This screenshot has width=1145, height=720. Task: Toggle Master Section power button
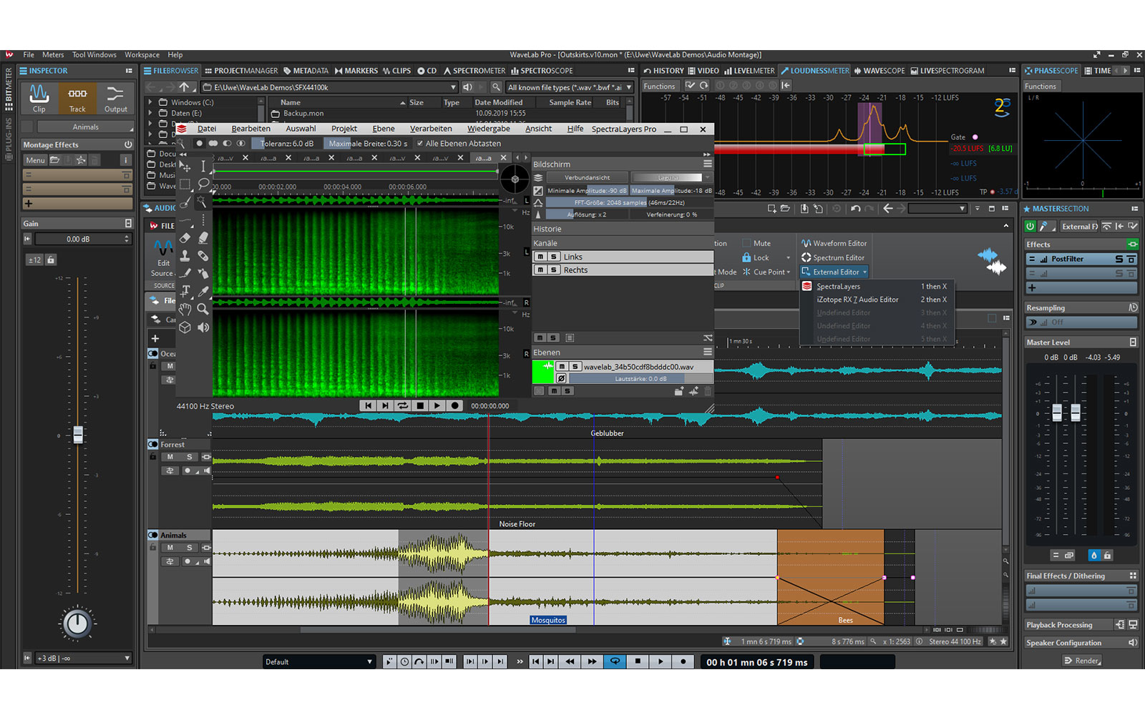pyautogui.click(x=1030, y=226)
